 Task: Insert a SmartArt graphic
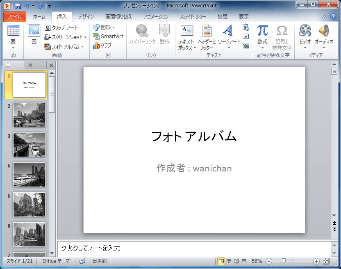(x=108, y=36)
